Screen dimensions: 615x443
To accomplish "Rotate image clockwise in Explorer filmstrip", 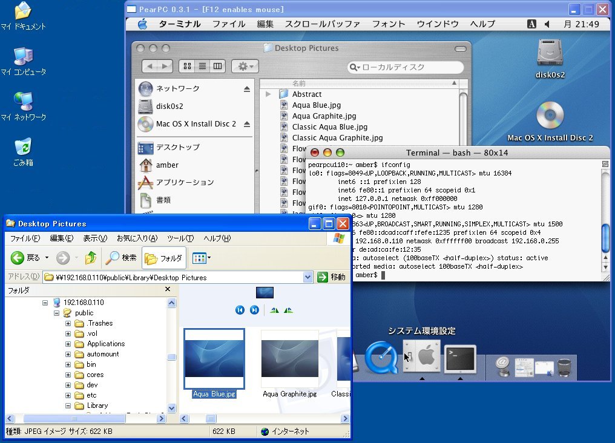I will click(275, 310).
